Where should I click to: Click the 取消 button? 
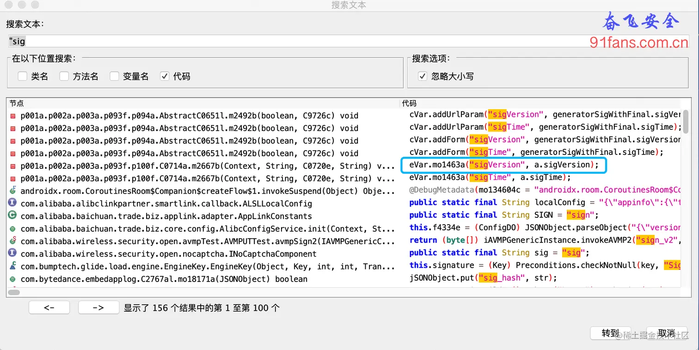click(666, 333)
